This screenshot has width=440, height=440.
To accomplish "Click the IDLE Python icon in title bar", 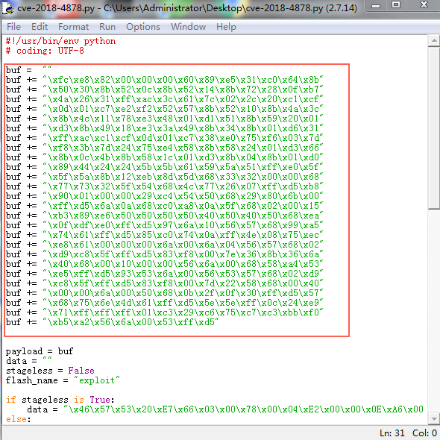I will [x=7, y=8].
